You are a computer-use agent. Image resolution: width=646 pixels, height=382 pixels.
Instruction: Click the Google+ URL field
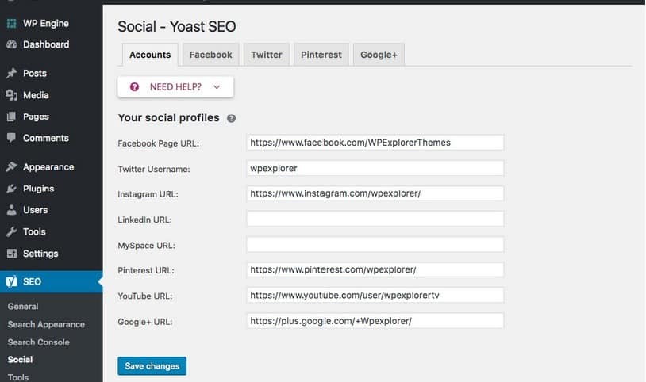click(x=375, y=321)
